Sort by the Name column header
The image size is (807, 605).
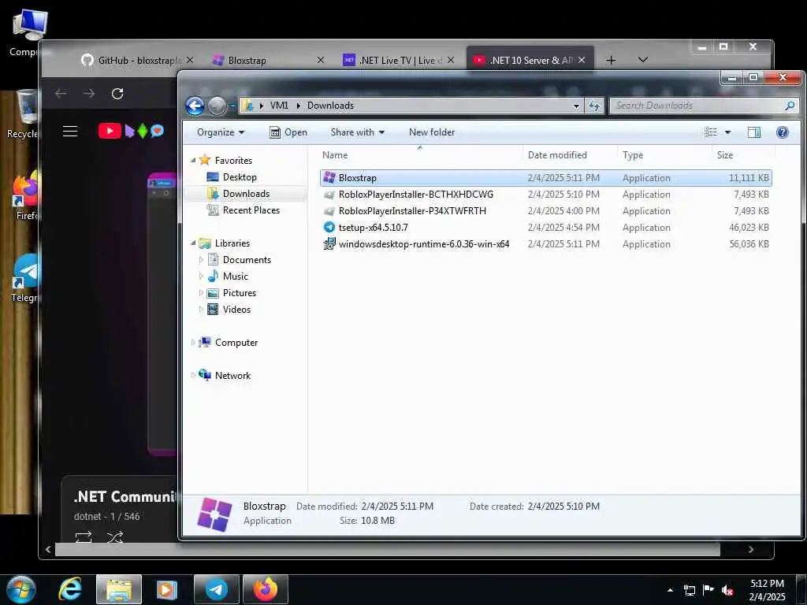point(335,155)
